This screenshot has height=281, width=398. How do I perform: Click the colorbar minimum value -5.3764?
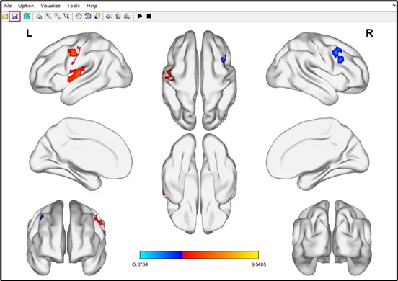click(x=140, y=264)
